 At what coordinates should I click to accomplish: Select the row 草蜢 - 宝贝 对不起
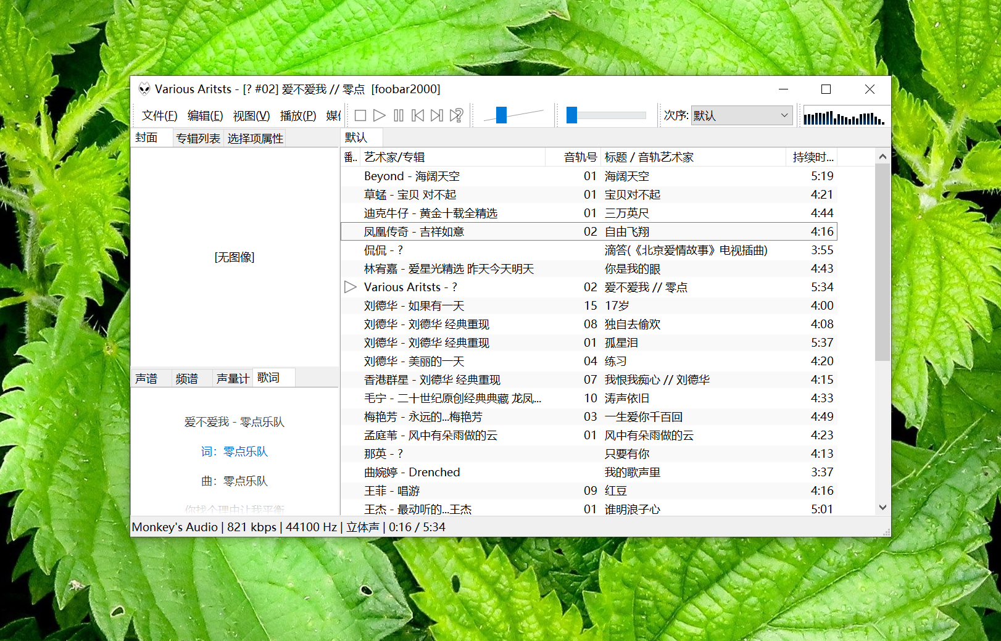coord(589,194)
